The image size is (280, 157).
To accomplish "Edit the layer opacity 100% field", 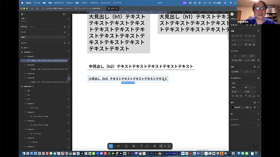I will (237, 72).
